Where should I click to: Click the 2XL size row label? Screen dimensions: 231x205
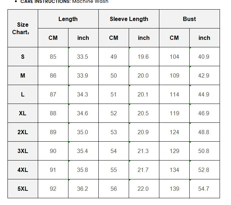23,132
